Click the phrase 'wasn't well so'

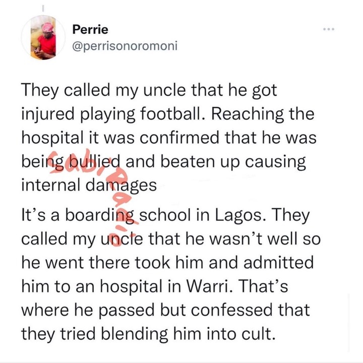tap(265, 239)
